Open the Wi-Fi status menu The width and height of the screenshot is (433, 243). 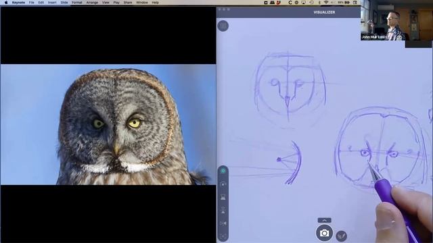[326, 3]
